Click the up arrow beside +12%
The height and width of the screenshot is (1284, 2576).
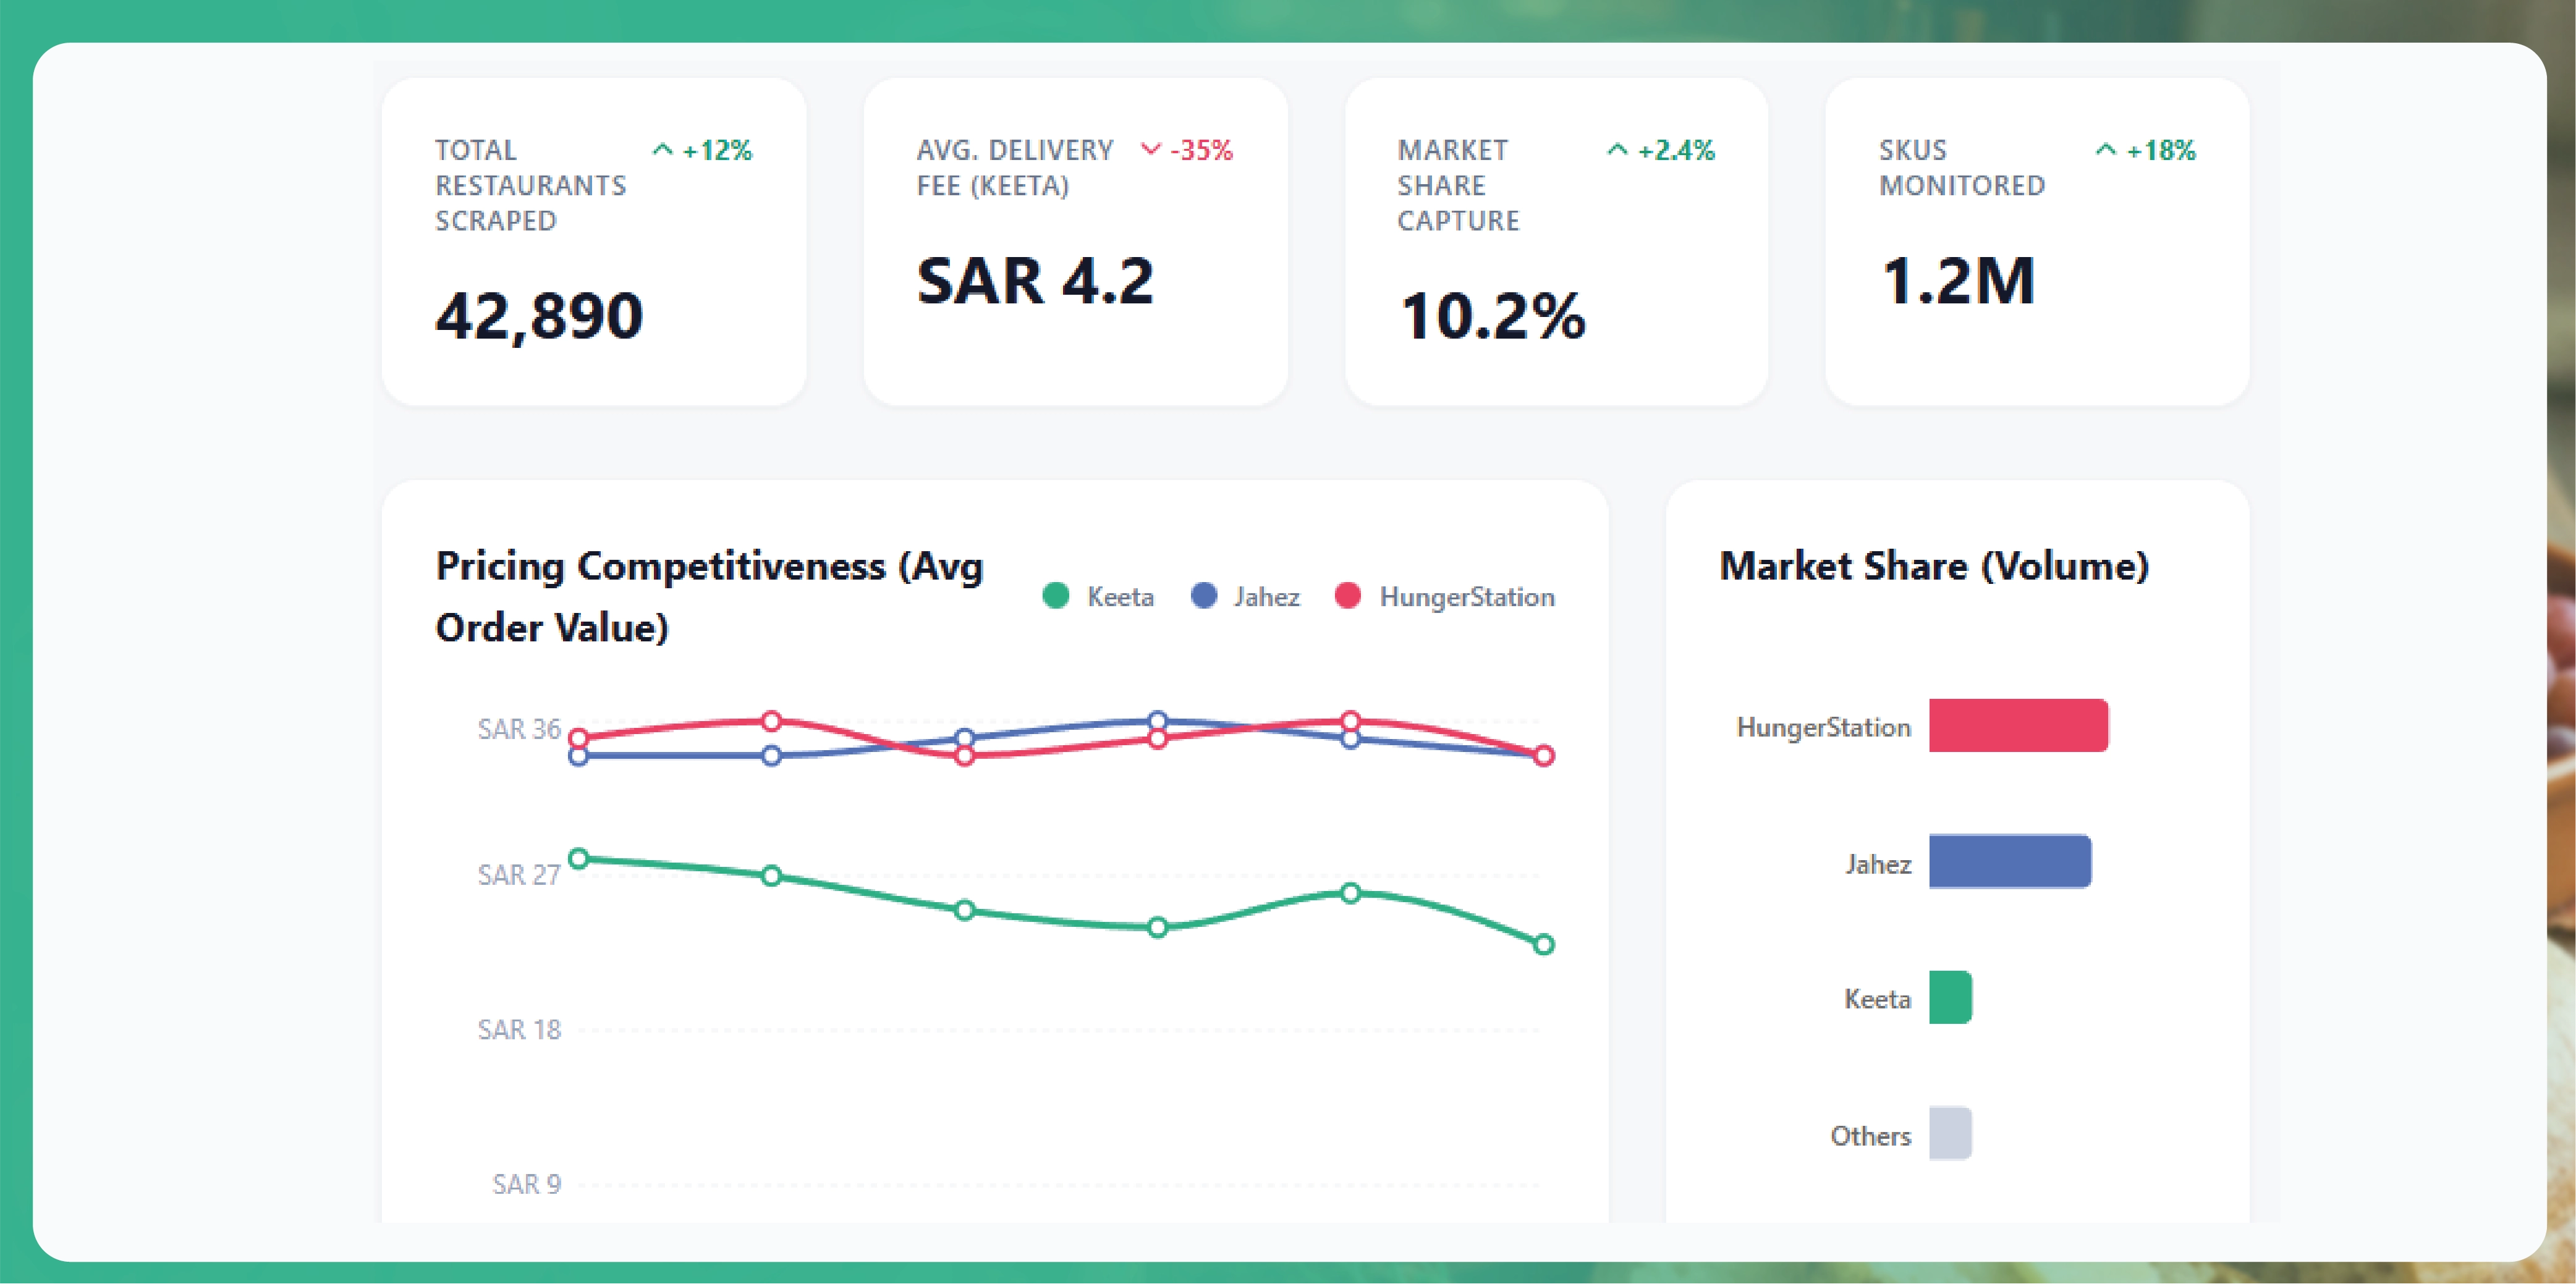662,150
